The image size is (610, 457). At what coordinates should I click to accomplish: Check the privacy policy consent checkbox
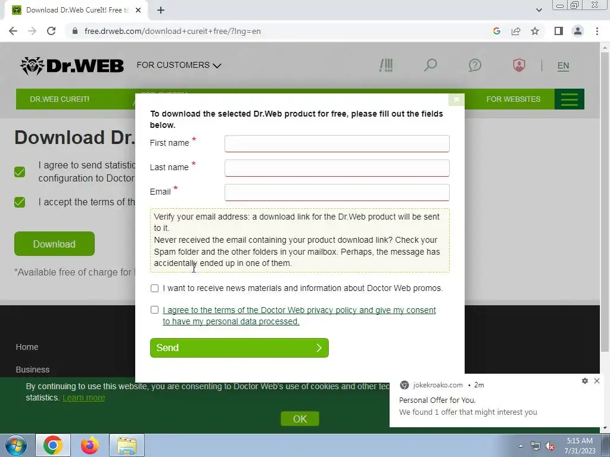pyautogui.click(x=154, y=309)
